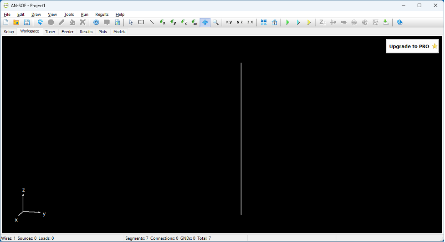
Task: Create a new project with the blank page icon
Action: click(x=6, y=22)
